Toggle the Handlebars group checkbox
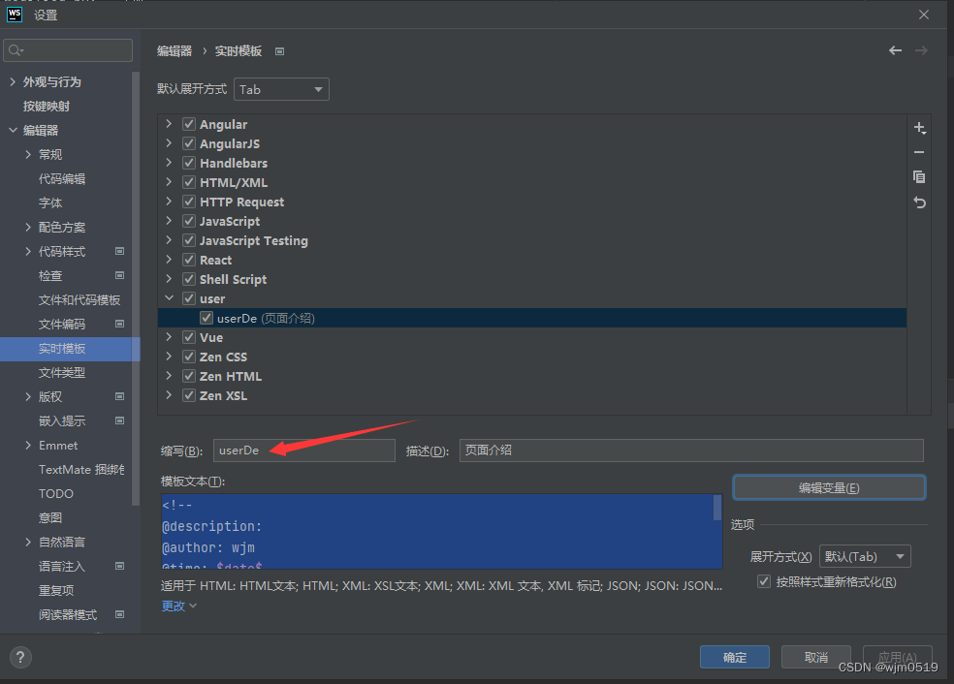Image resolution: width=954 pixels, height=684 pixels. [x=189, y=163]
